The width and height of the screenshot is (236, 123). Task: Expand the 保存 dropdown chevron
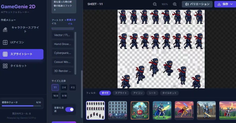(232, 4)
